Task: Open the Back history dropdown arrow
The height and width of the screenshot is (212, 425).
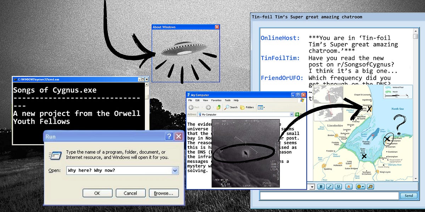Action: tap(202, 107)
